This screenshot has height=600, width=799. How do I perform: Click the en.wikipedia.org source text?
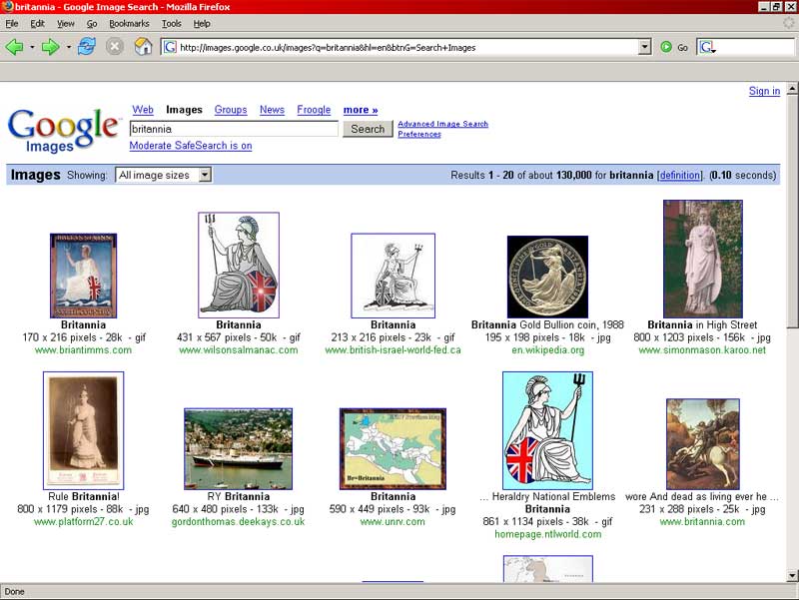(x=547, y=349)
